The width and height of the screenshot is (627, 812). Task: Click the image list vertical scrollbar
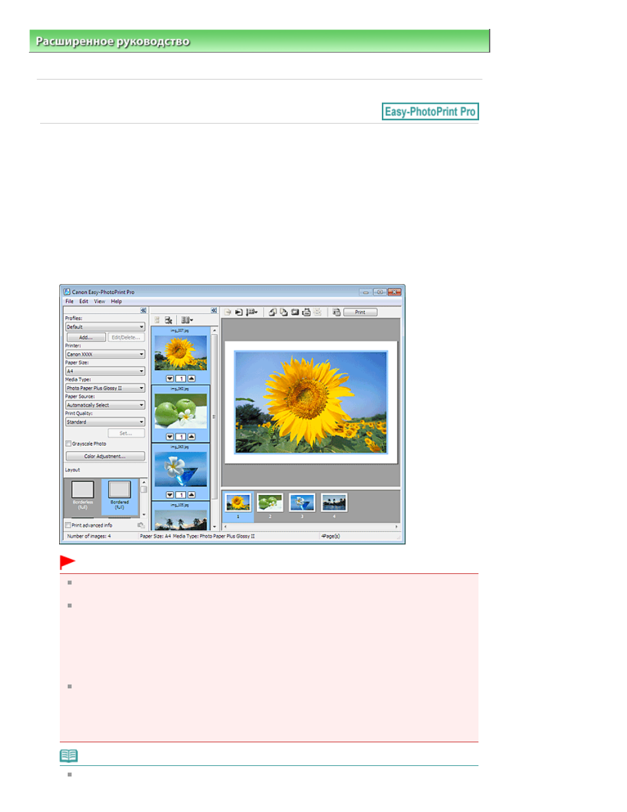(214, 428)
